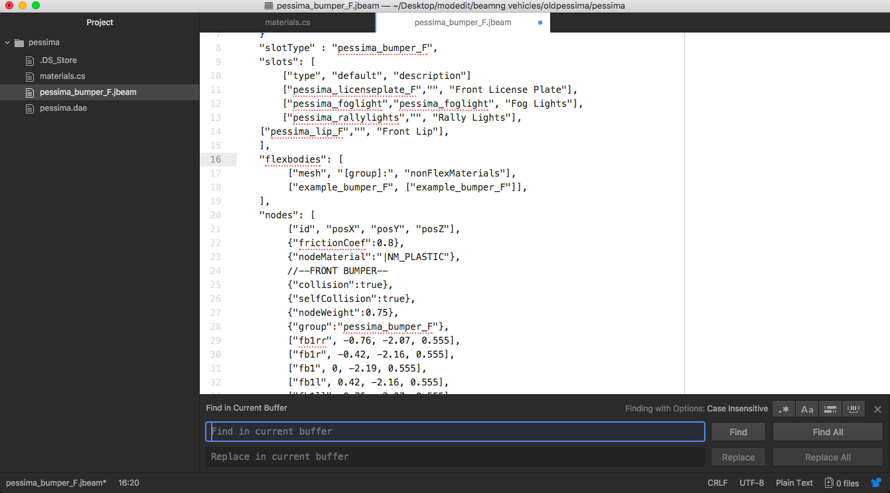
Task: Click "nonFlexMaterials" text on line 17
Action: [455, 173]
